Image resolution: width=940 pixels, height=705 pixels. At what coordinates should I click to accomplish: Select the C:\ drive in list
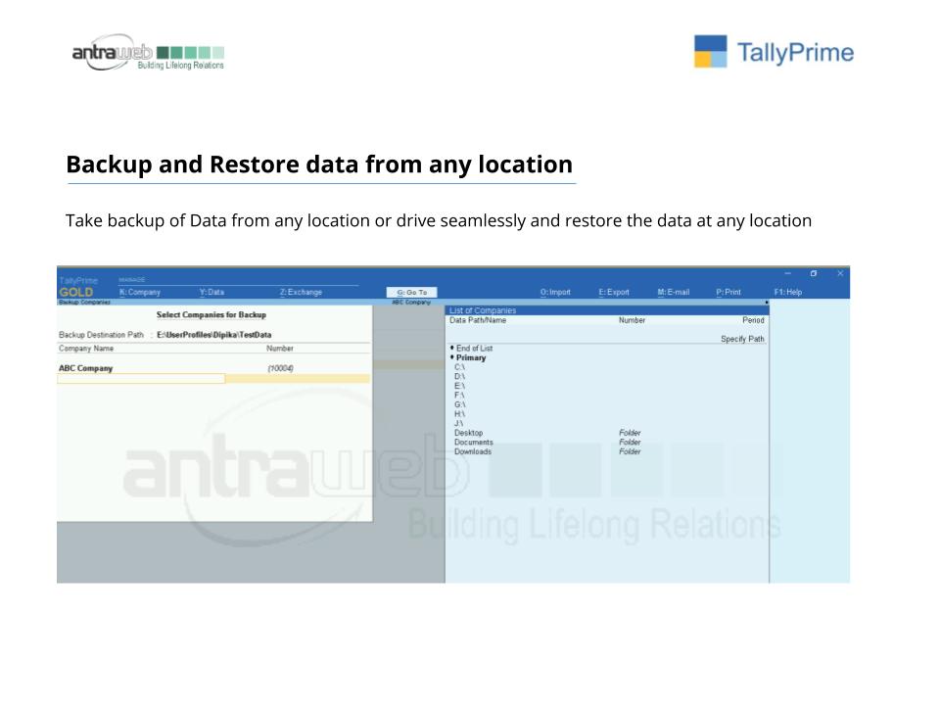coord(459,367)
